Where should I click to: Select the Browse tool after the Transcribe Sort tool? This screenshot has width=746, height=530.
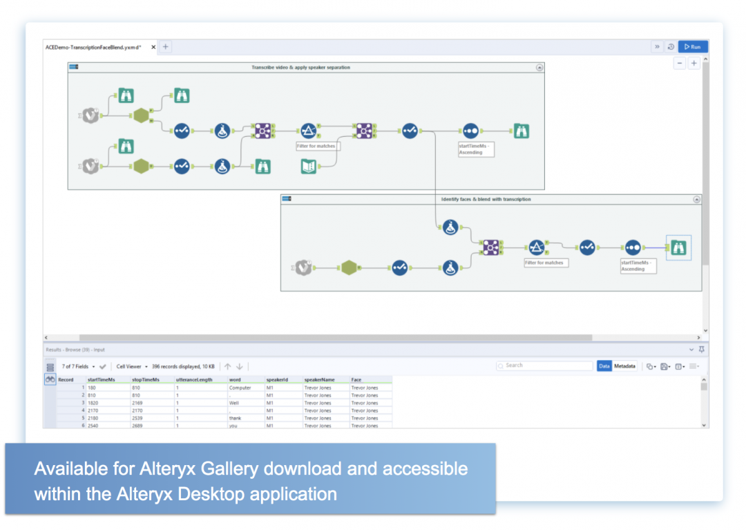[522, 131]
